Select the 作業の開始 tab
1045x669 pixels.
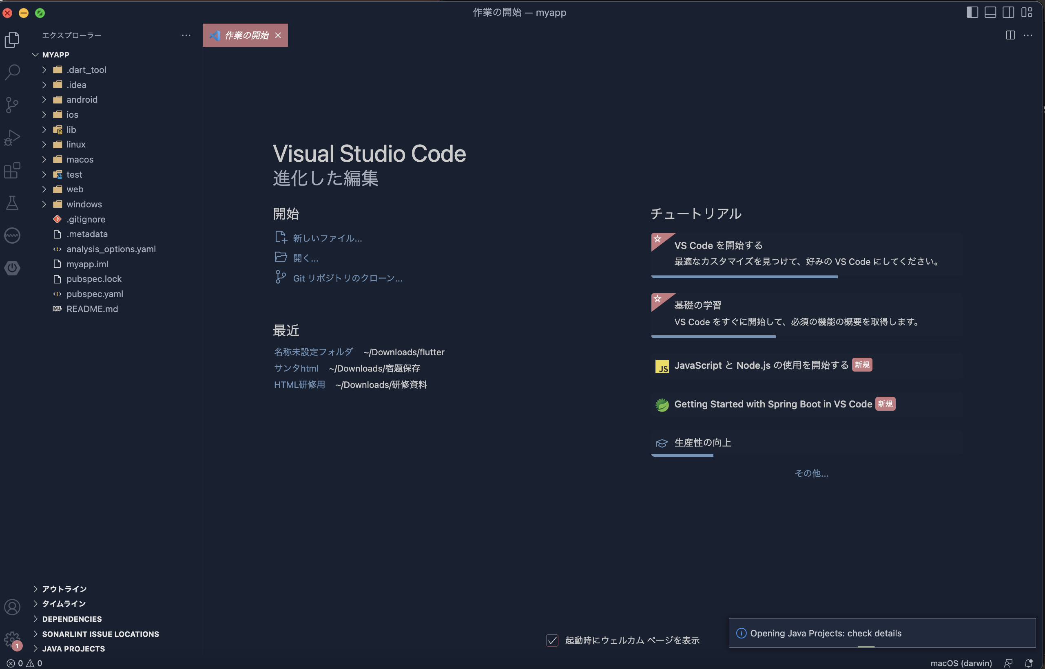click(x=246, y=35)
